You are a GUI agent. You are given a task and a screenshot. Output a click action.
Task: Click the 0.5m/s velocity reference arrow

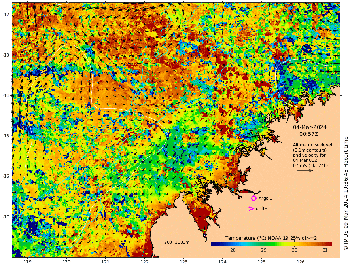point(305,170)
